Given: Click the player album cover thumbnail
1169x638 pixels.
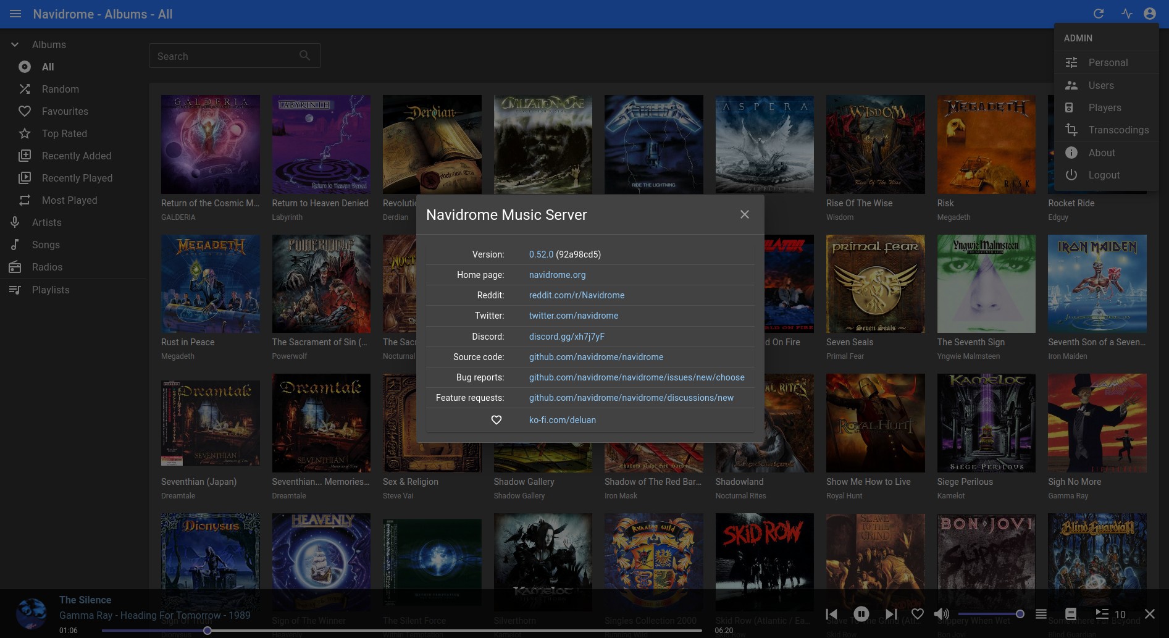Looking at the screenshot, I should point(31,614).
